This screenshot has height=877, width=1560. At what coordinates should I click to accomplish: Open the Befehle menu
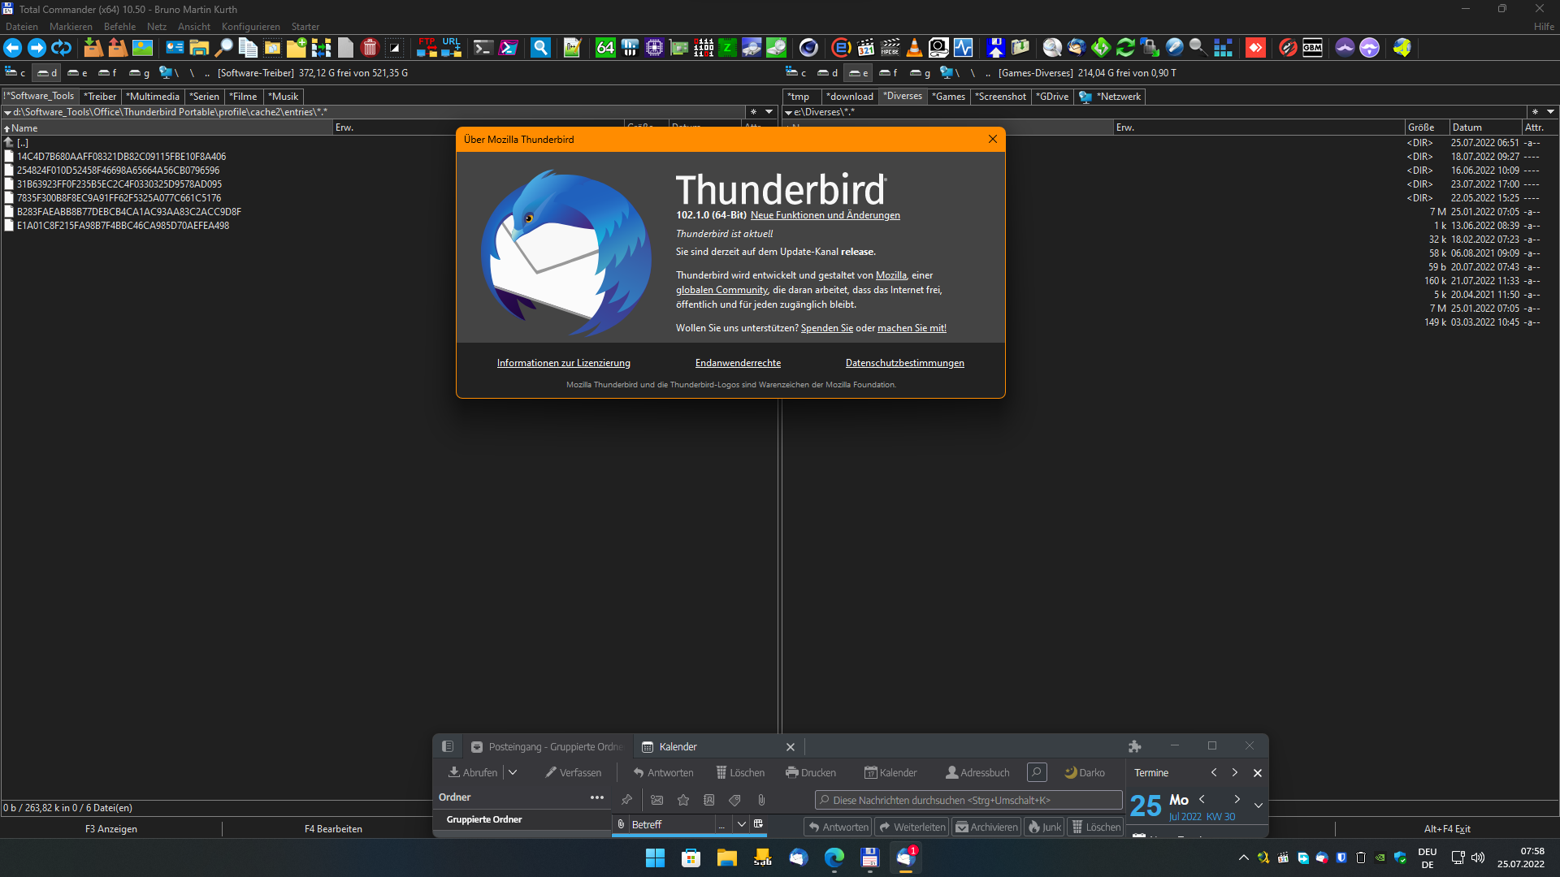point(119,27)
